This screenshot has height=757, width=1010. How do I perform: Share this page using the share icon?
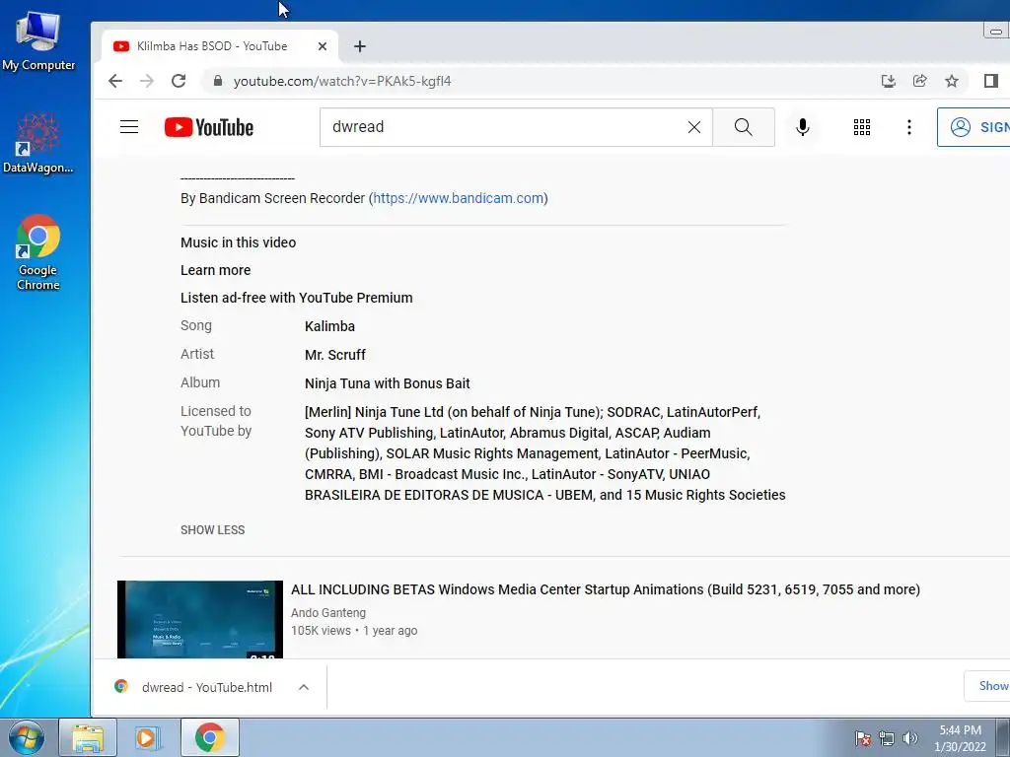[920, 81]
